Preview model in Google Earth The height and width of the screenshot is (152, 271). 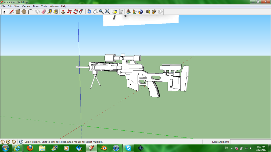(141, 12)
